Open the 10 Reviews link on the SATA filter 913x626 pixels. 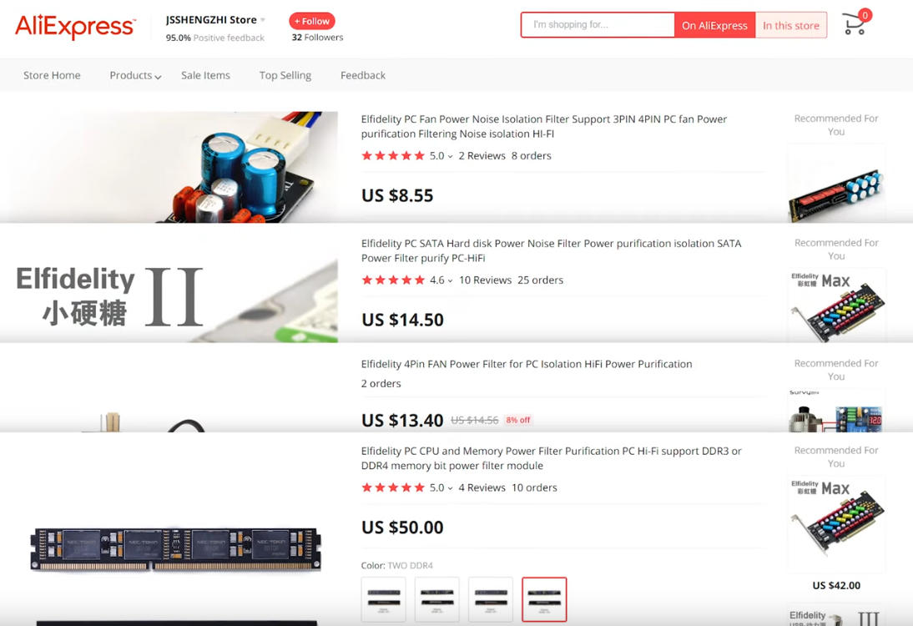point(485,280)
